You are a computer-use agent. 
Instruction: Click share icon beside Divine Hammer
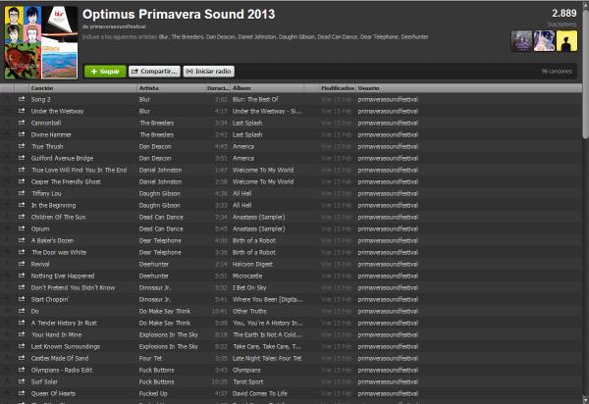point(22,134)
